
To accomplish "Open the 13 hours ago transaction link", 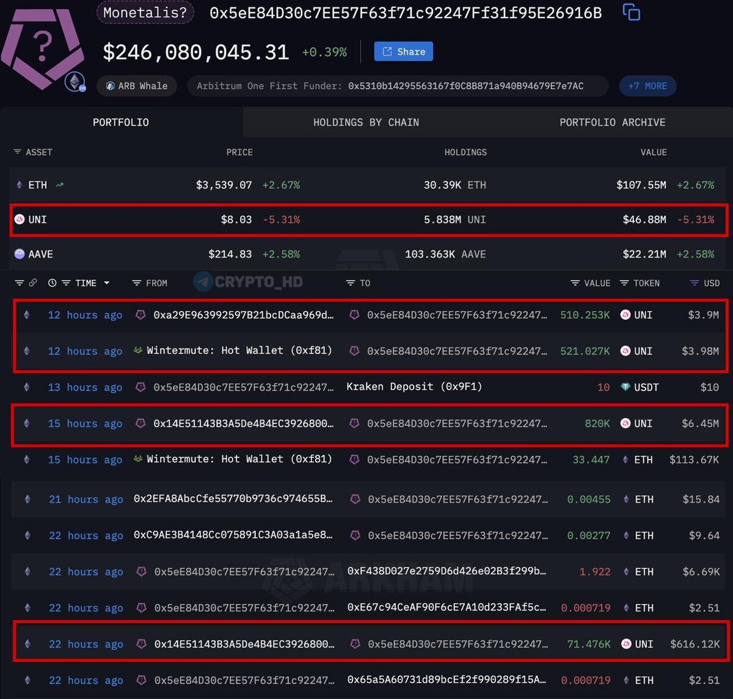I will click(x=85, y=387).
